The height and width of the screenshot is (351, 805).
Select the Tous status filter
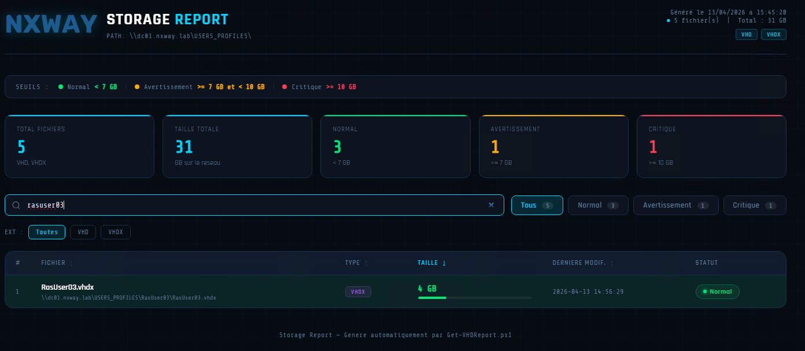coord(537,205)
